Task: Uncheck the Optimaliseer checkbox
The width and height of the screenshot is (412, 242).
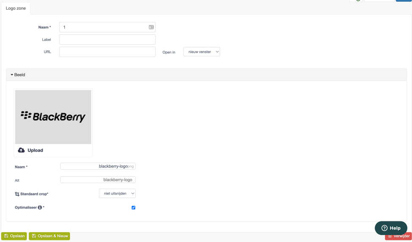Action: point(134,208)
